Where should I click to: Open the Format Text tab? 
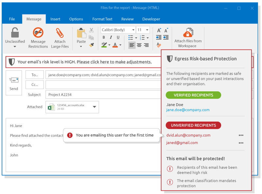tap(102, 19)
